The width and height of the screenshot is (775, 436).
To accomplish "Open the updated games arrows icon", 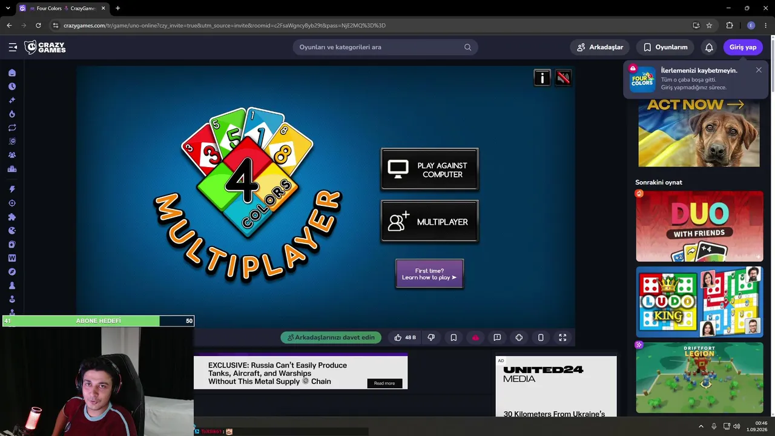I will coord(12,128).
